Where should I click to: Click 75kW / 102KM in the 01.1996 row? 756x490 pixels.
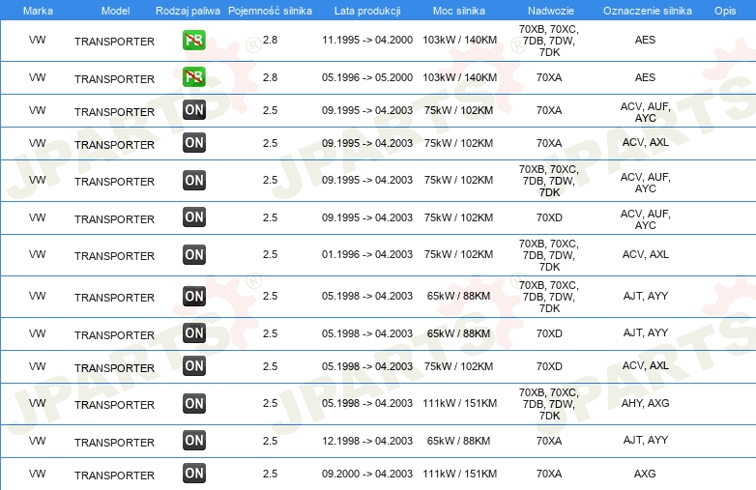(458, 254)
